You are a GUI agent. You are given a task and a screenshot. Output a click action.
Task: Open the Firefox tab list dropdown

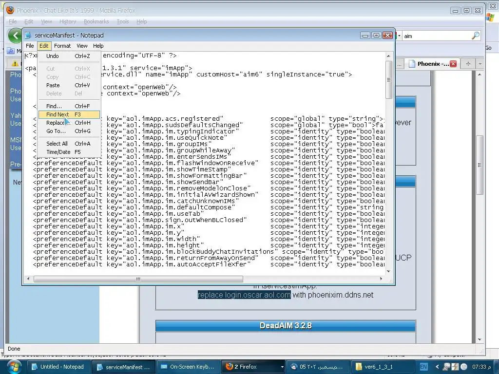coord(480,64)
